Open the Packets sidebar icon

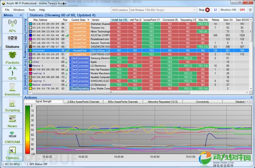click(12, 57)
